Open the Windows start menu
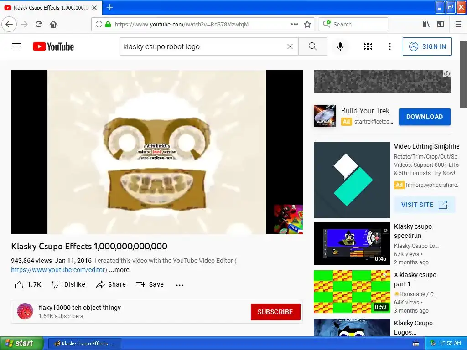This screenshot has height=350, width=467. [x=21, y=343]
